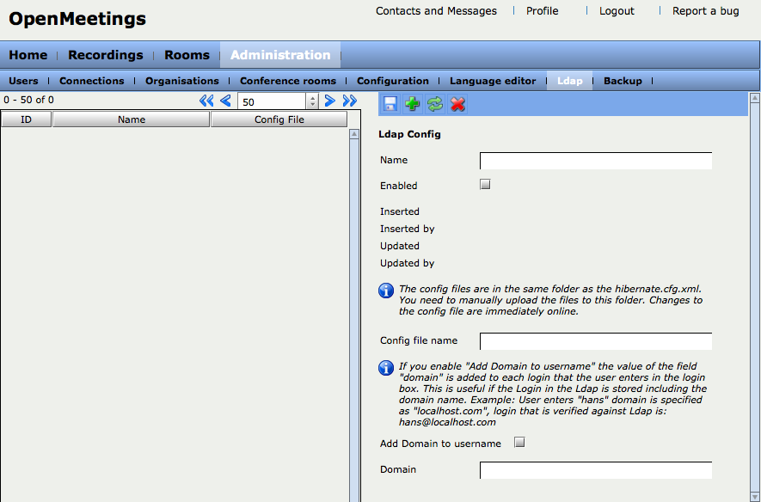Click the records-per-page field showing 50
761x502 pixels.
tap(273, 101)
